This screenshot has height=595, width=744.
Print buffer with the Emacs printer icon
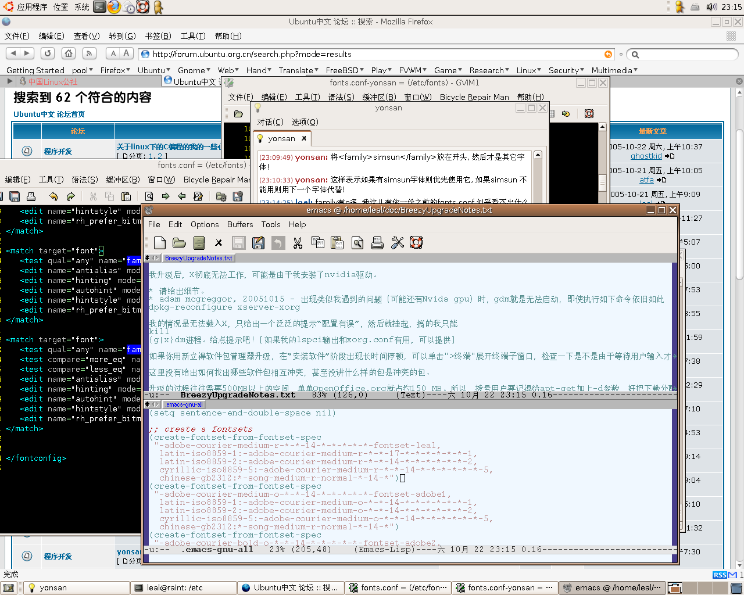tap(377, 243)
